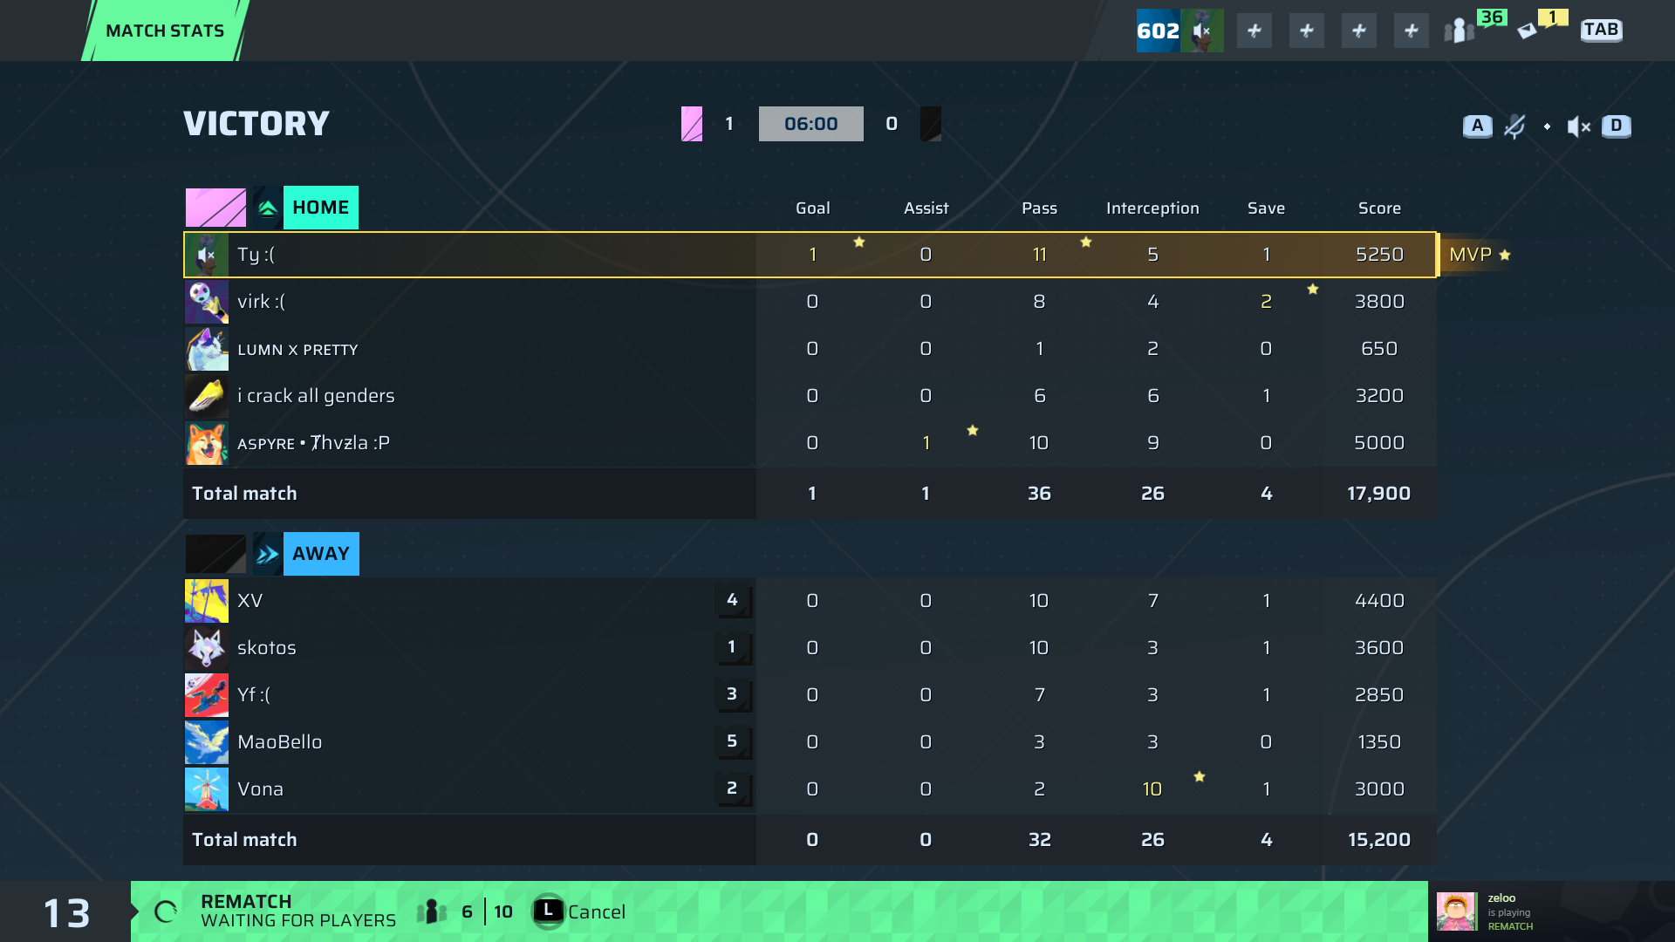Click XV player avatar

tap(207, 601)
